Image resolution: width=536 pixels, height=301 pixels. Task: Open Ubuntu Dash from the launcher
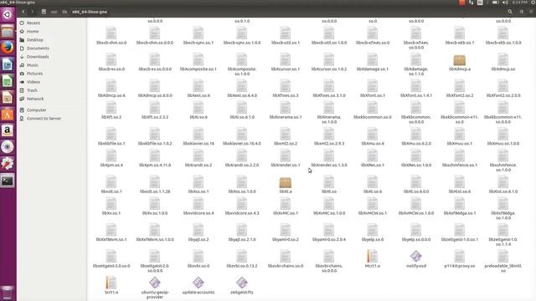click(8, 15)
